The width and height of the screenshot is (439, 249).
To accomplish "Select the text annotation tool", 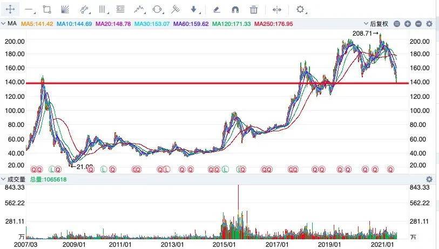I will click(x=120, y=10).
